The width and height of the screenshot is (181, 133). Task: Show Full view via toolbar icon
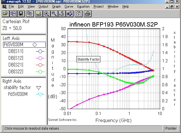pyautogui.click(x=62, y=14)
